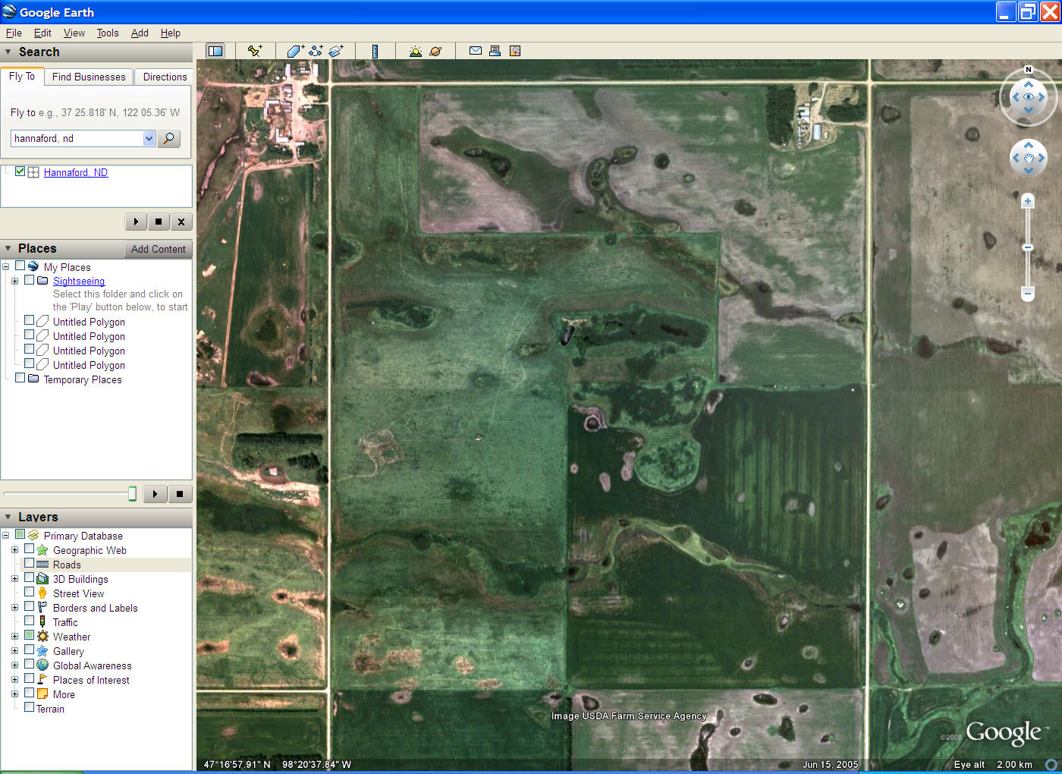Check the My Places checkbox
This screenshot has width=1062, height=774.
pyautogui.click(x=20, y=266)
